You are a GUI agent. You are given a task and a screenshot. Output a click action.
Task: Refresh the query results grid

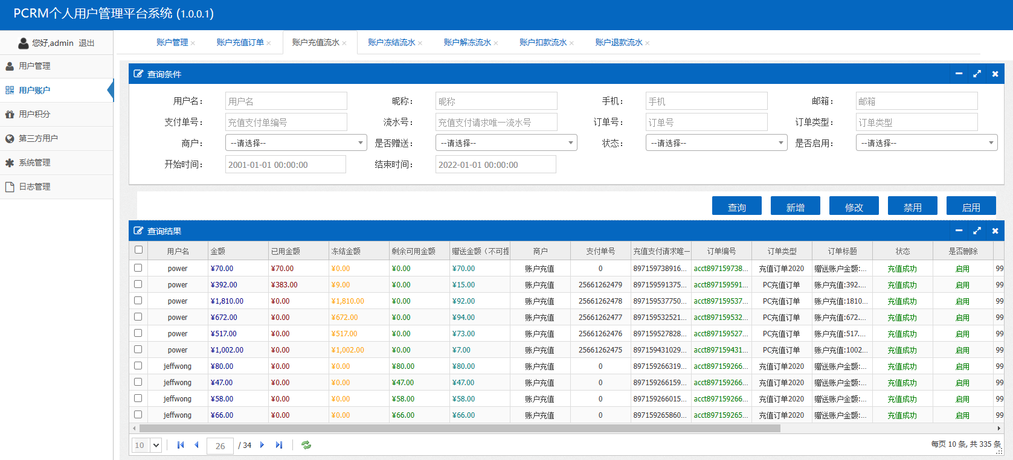click(x=306, y=445)
